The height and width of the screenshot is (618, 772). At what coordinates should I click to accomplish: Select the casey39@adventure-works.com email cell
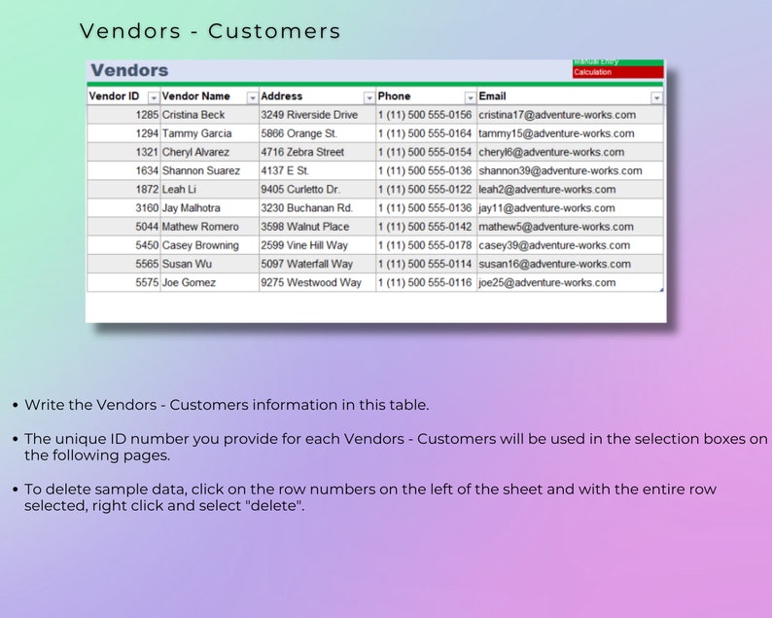point(570,245)
